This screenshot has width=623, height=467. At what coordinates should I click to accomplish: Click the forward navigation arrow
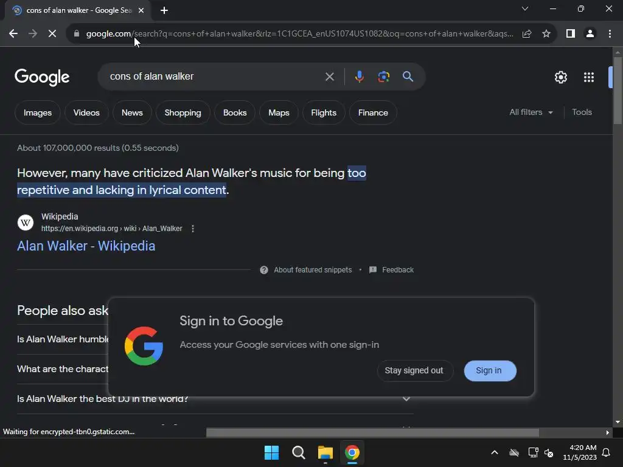click(x=33, y=34)
